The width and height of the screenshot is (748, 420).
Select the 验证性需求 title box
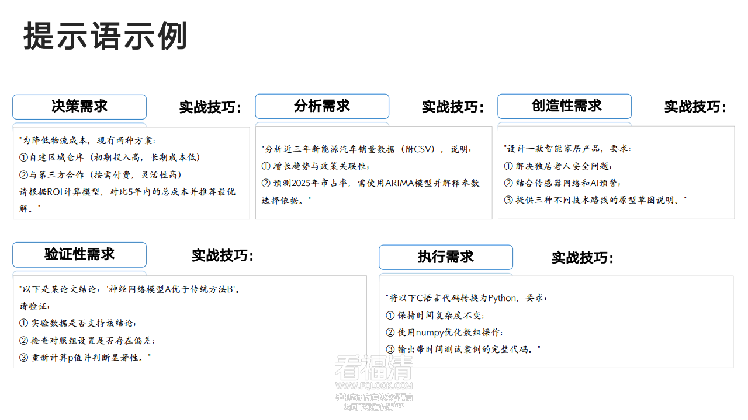(x=79, y=255)
